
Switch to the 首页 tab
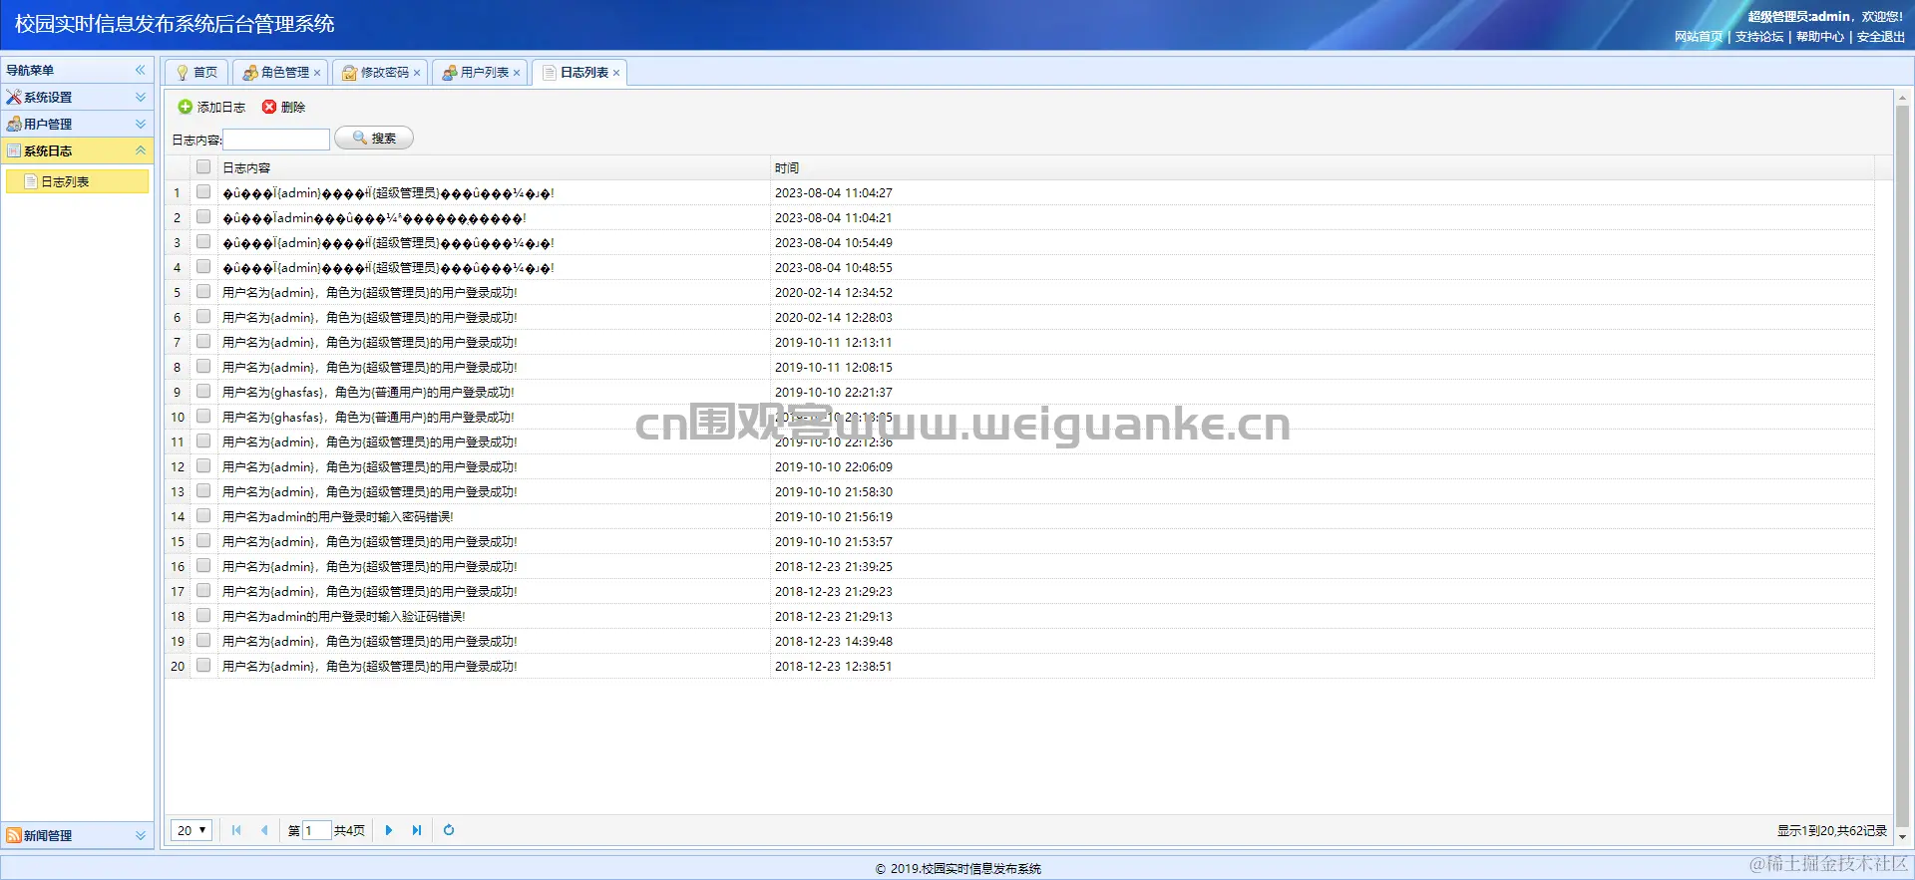pyautogui.click(x=196, y=73)
